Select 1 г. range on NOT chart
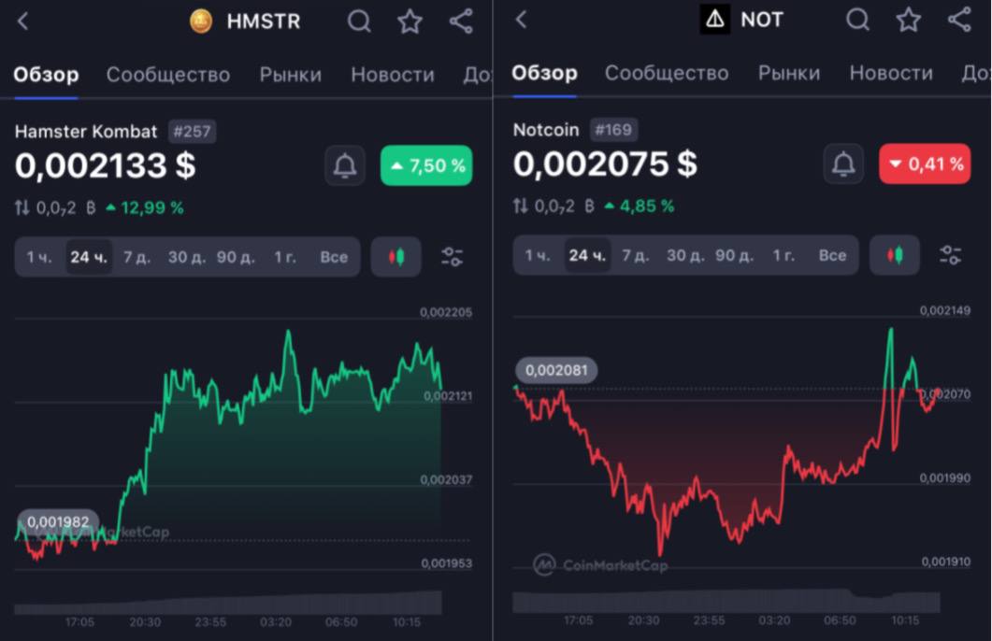The image size is (992, 641). click(784, 255)
